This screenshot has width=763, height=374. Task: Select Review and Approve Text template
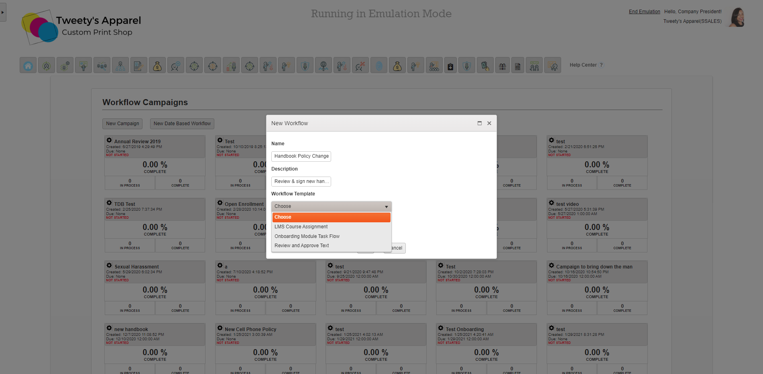[x=331, y=246]
